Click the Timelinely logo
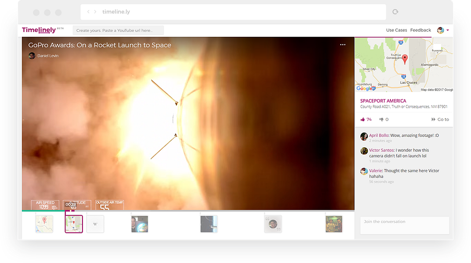 (39, 30)
